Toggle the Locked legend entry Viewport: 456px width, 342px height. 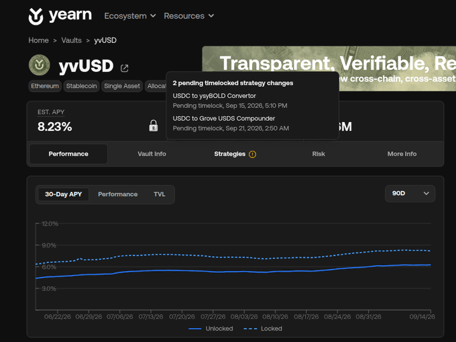click(263, 329)
